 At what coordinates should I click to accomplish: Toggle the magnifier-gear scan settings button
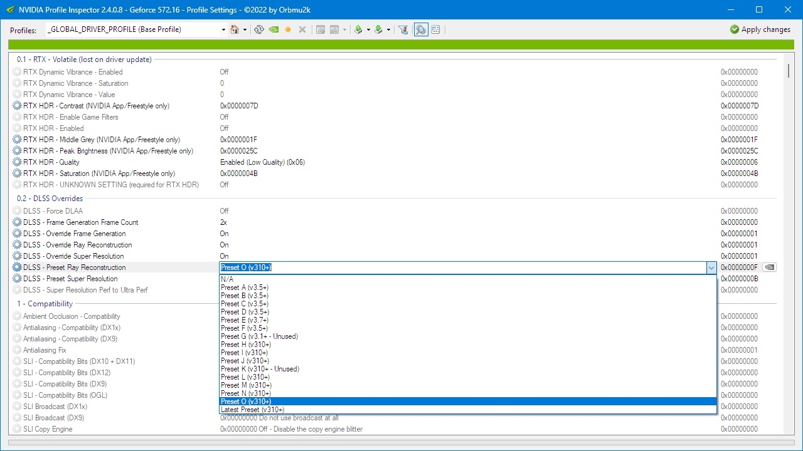click(x=420, y=29)
